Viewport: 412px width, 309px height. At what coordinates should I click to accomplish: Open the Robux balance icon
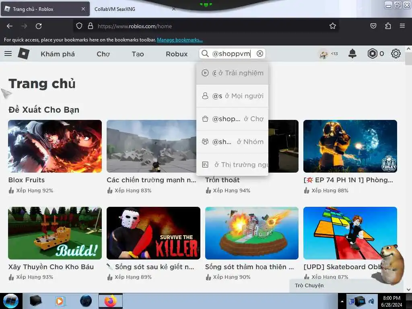point(372,54)
